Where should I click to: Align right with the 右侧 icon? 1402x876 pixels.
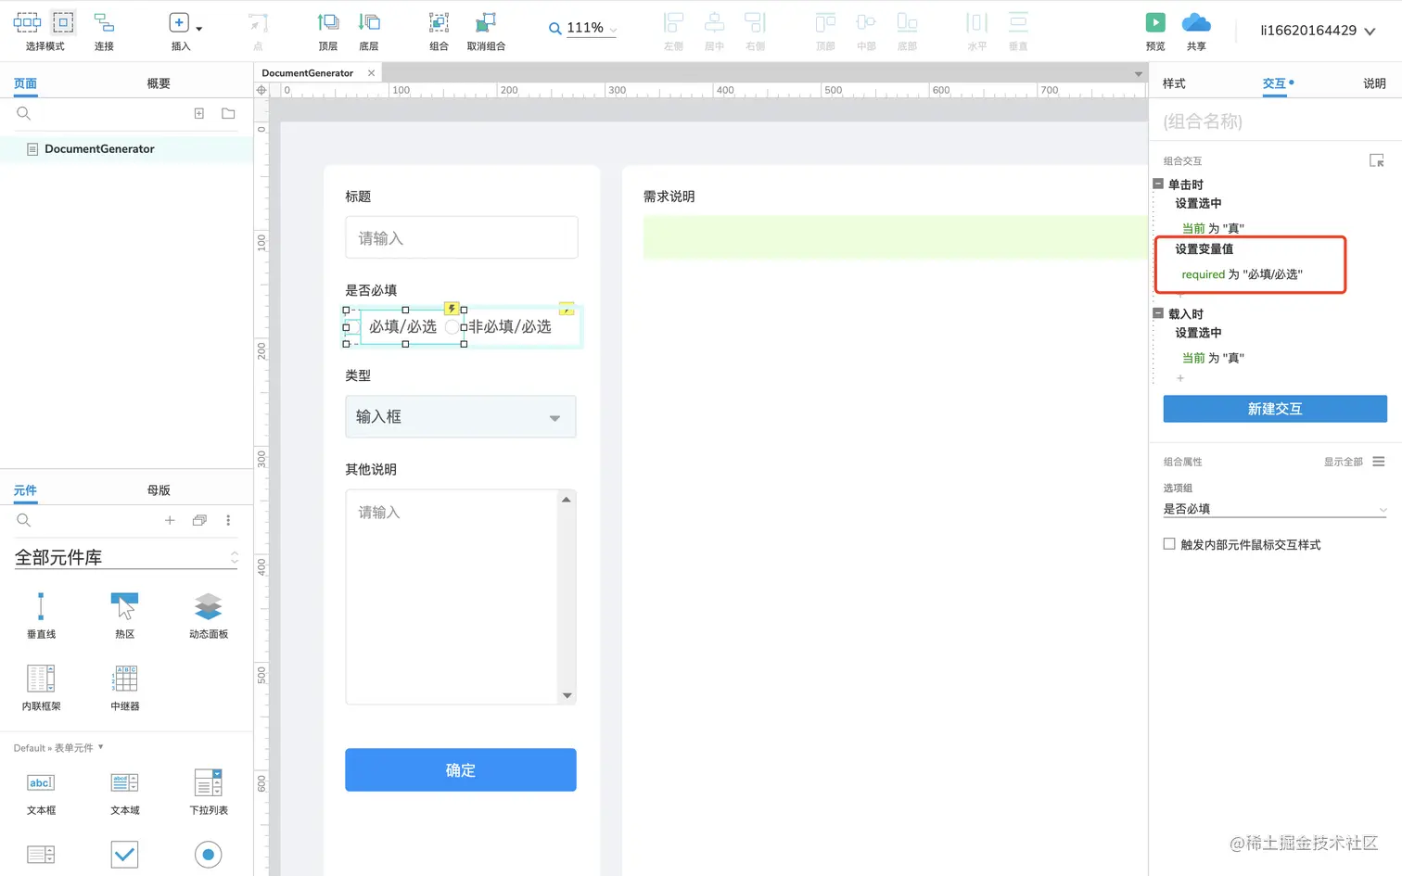755,22
